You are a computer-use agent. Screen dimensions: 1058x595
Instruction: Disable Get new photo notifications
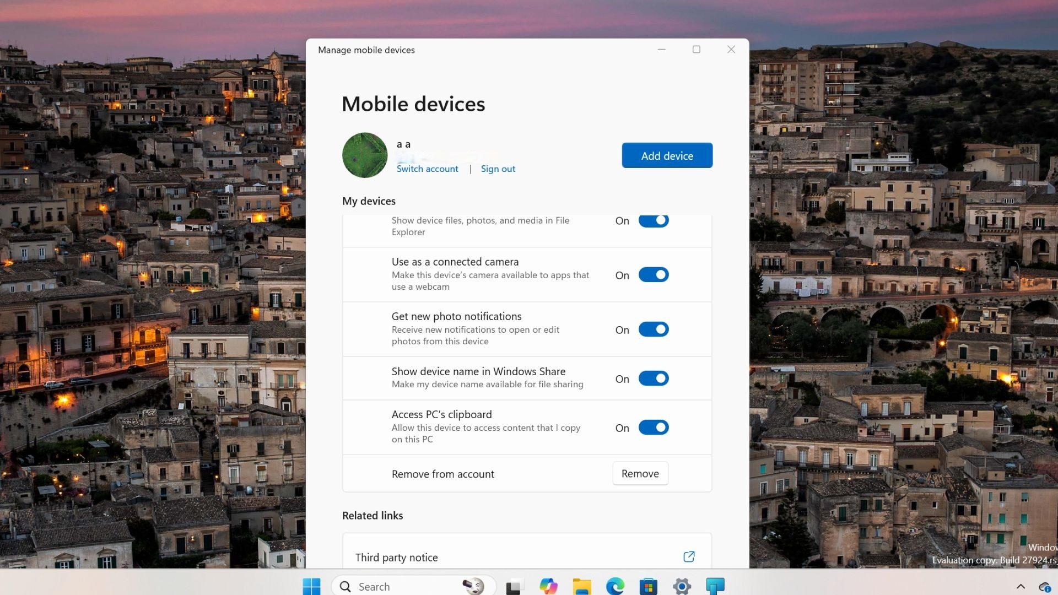pos(653,329)
